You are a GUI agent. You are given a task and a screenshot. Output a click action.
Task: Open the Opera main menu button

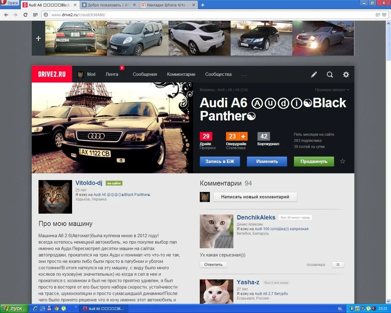point(9,3)
